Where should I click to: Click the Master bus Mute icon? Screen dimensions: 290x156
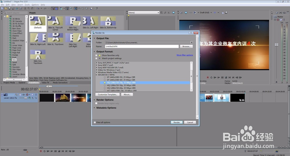281,20
